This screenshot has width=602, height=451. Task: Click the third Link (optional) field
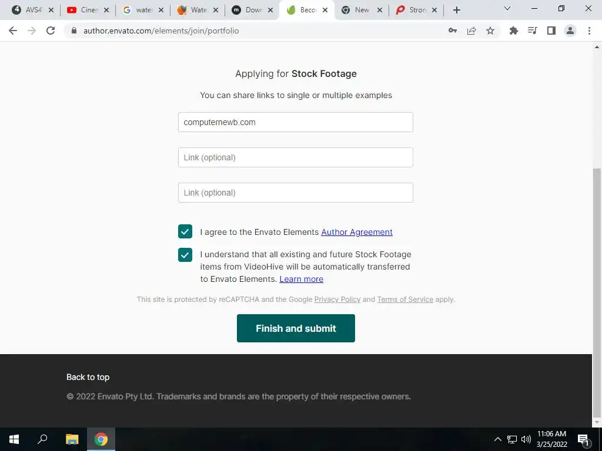(x=296, y=193)
